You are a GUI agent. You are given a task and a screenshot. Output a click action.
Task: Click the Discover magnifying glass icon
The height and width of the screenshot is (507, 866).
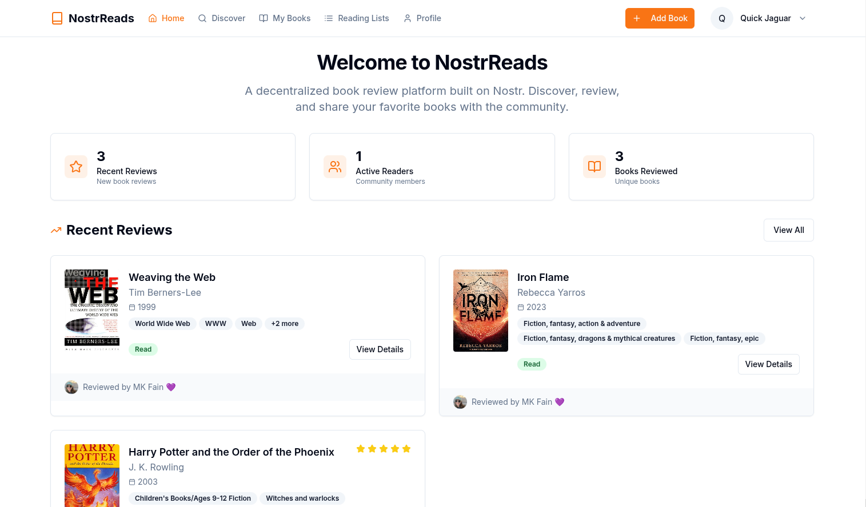[202, 18]
